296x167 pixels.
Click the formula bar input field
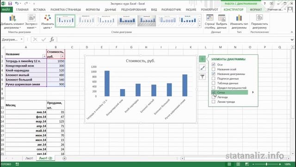point(173,39)
